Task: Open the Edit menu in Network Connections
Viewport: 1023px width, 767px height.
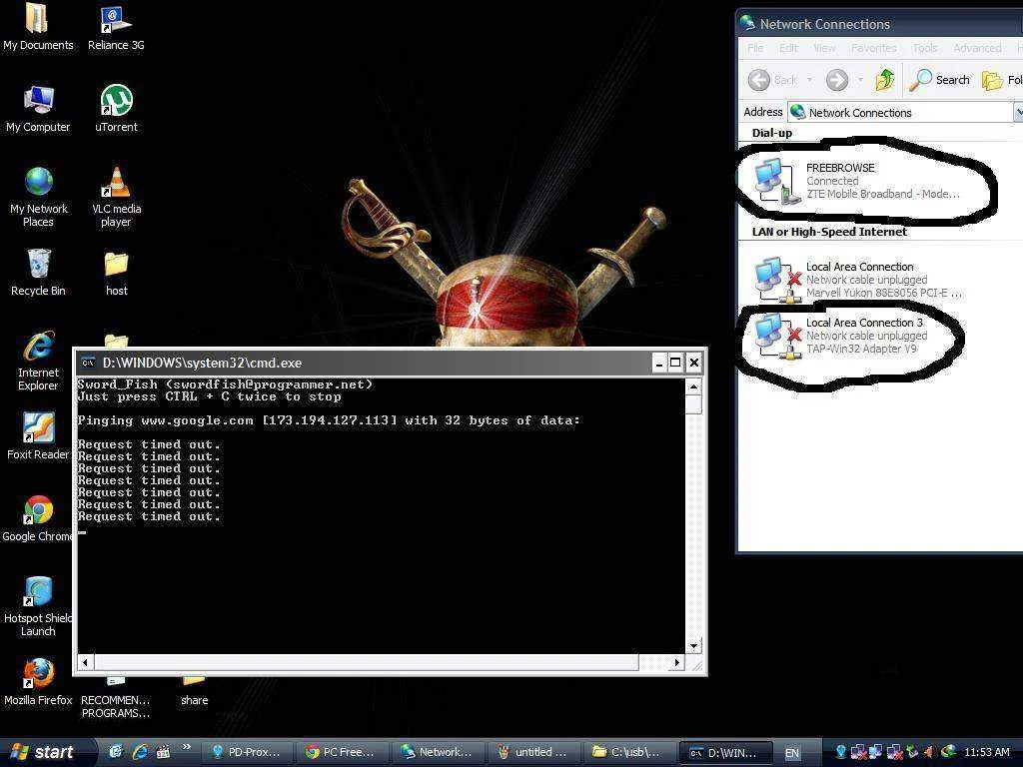Action: click(788, 48)
